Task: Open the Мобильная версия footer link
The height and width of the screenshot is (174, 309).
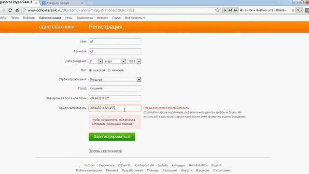Action: [89, 170]
